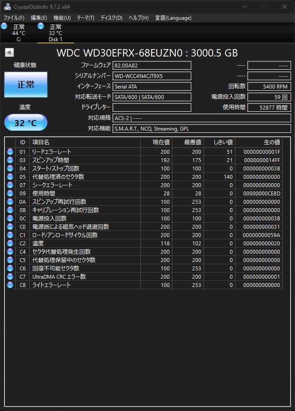This screenshot has height=411, width=295.
Task: Click status orb of C0 磁気ヘッド退避回数 row
Action: [x=10, y=227]
